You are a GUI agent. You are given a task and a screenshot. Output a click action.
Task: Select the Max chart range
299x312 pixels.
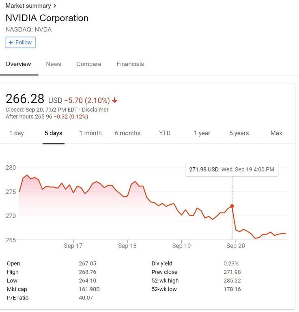(x=276, y=133)
